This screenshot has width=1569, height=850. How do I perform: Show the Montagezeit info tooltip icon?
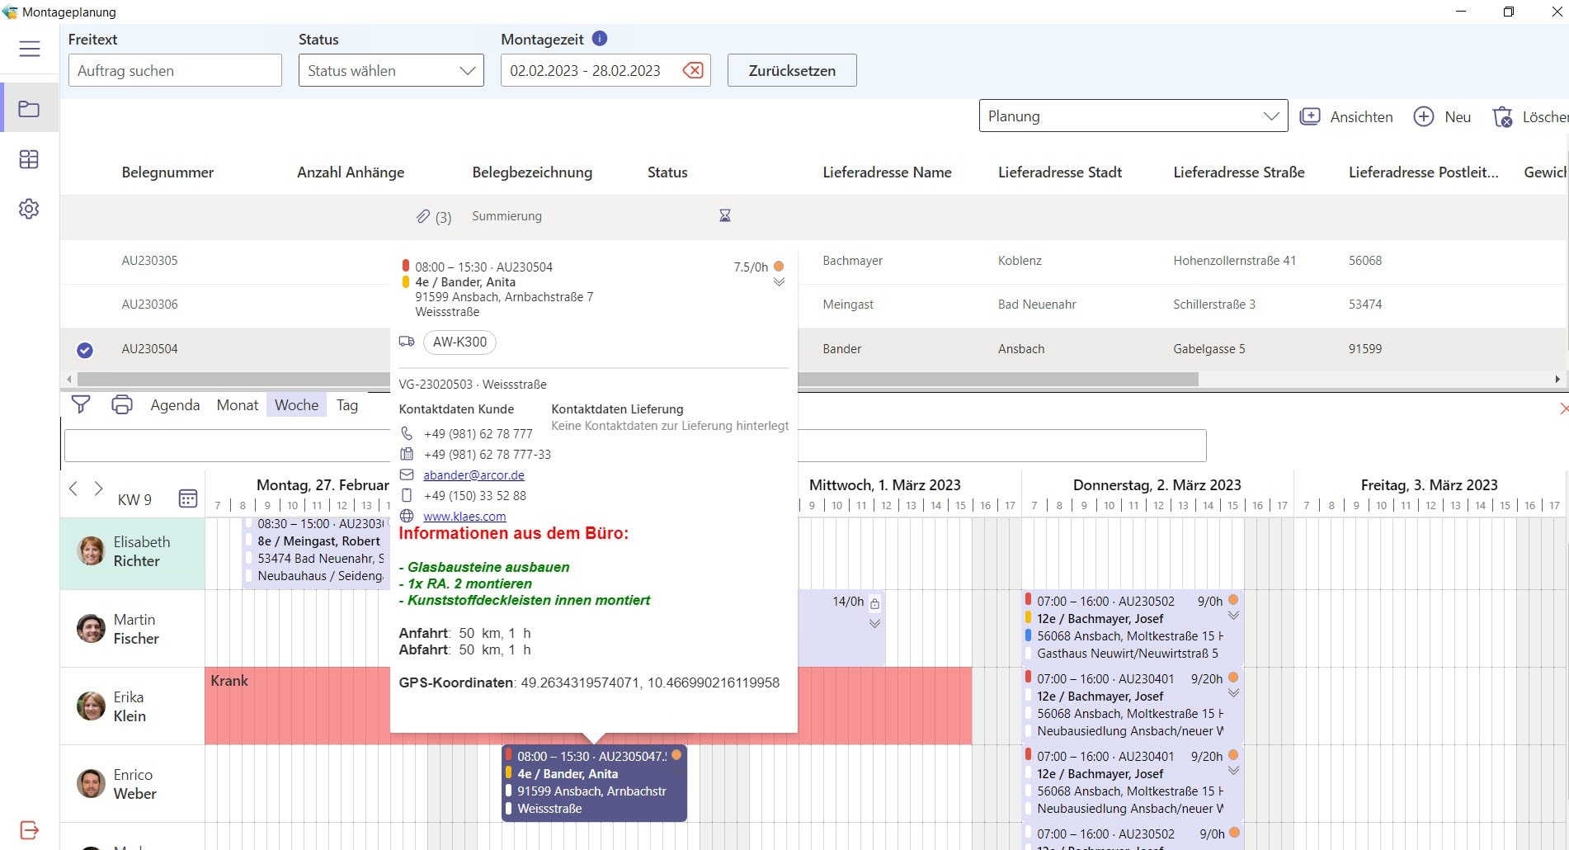click(x=600, y=39)
